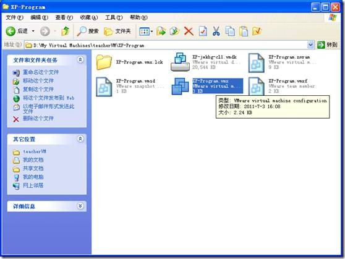Open 网上邻居 in other places
The image size is (345, 259).
point(33,185)
